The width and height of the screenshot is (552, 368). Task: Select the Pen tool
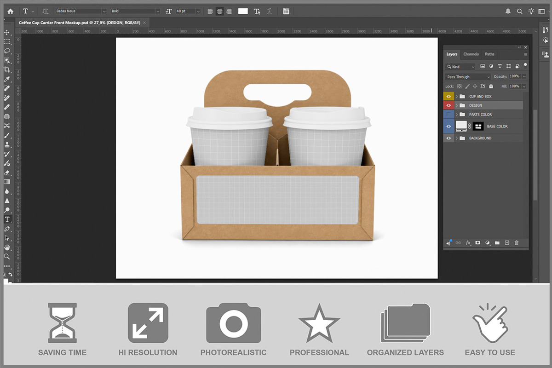point(7,229)
